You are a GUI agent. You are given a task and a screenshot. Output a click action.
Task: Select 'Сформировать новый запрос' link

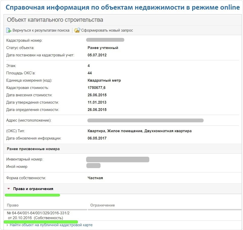(x=107, y=30)
